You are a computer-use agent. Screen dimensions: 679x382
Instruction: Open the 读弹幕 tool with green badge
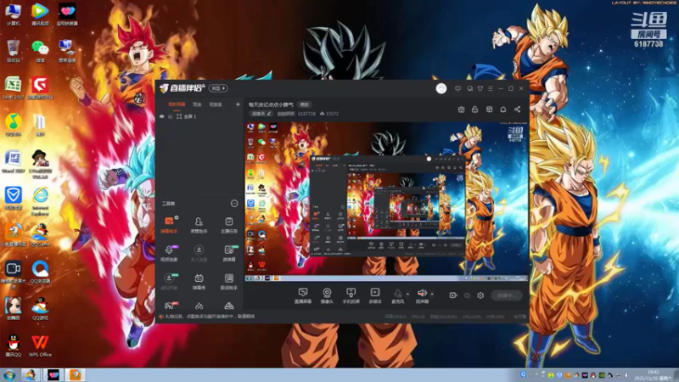pyautogui.click(x=228, y=253)
